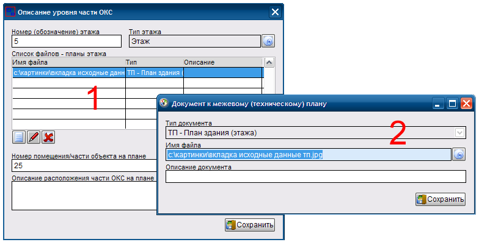Click Сохранить in Описание уровня части ОКС window
479x242 pixels.
click(x=250, y=225)
